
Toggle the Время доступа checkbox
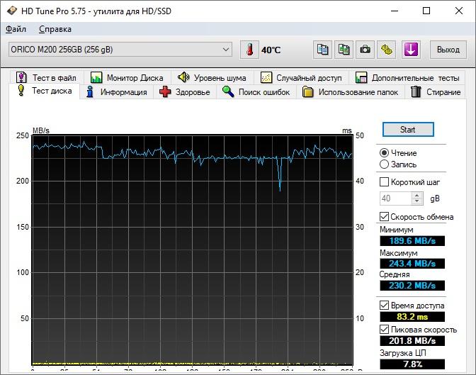[385, 305]
